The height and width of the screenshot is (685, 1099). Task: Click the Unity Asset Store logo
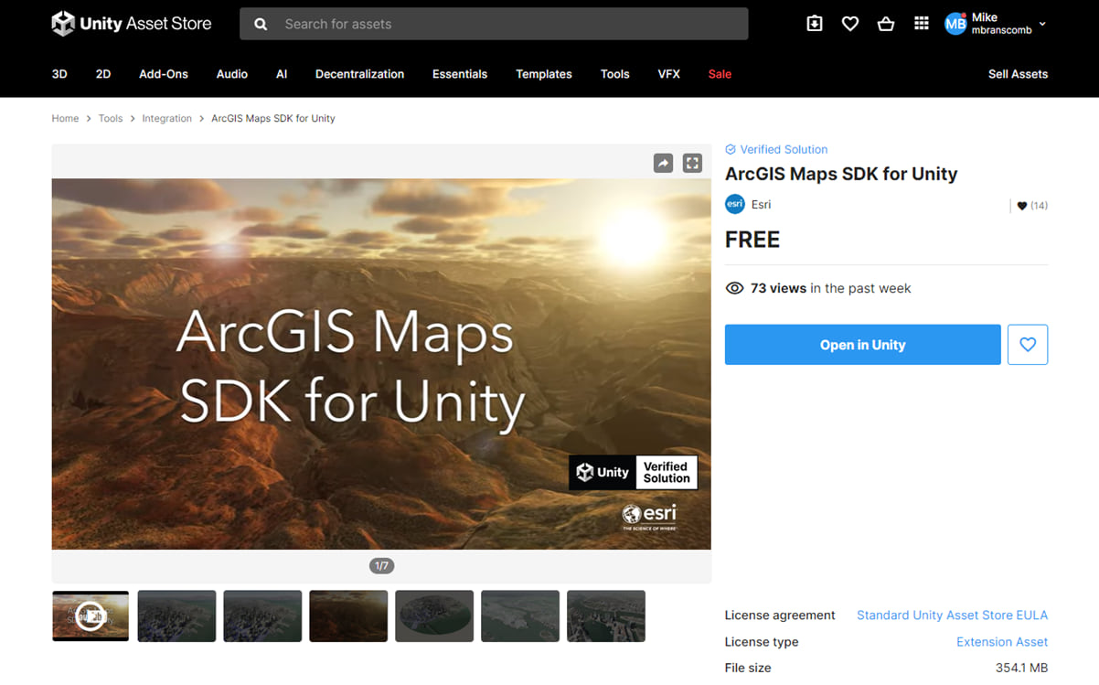[131, 23]
